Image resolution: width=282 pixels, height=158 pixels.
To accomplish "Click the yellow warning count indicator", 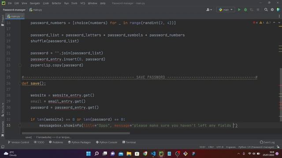I will pyautogui.click(x=262, y=23).
